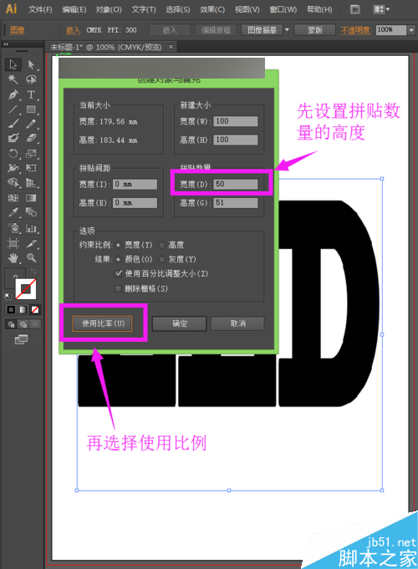Select 颜色(O) result radio button
The image size is (418, 569).
point(119,260)
